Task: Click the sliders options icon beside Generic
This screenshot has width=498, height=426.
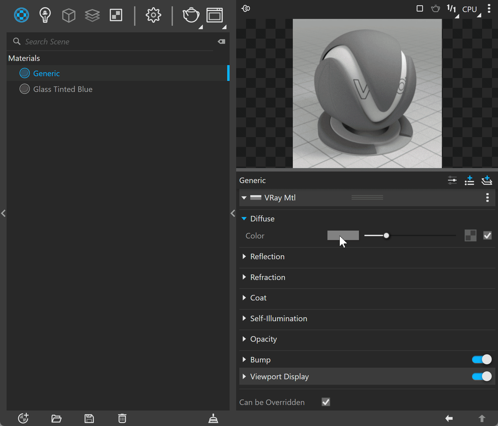Action: coord(452,180)
